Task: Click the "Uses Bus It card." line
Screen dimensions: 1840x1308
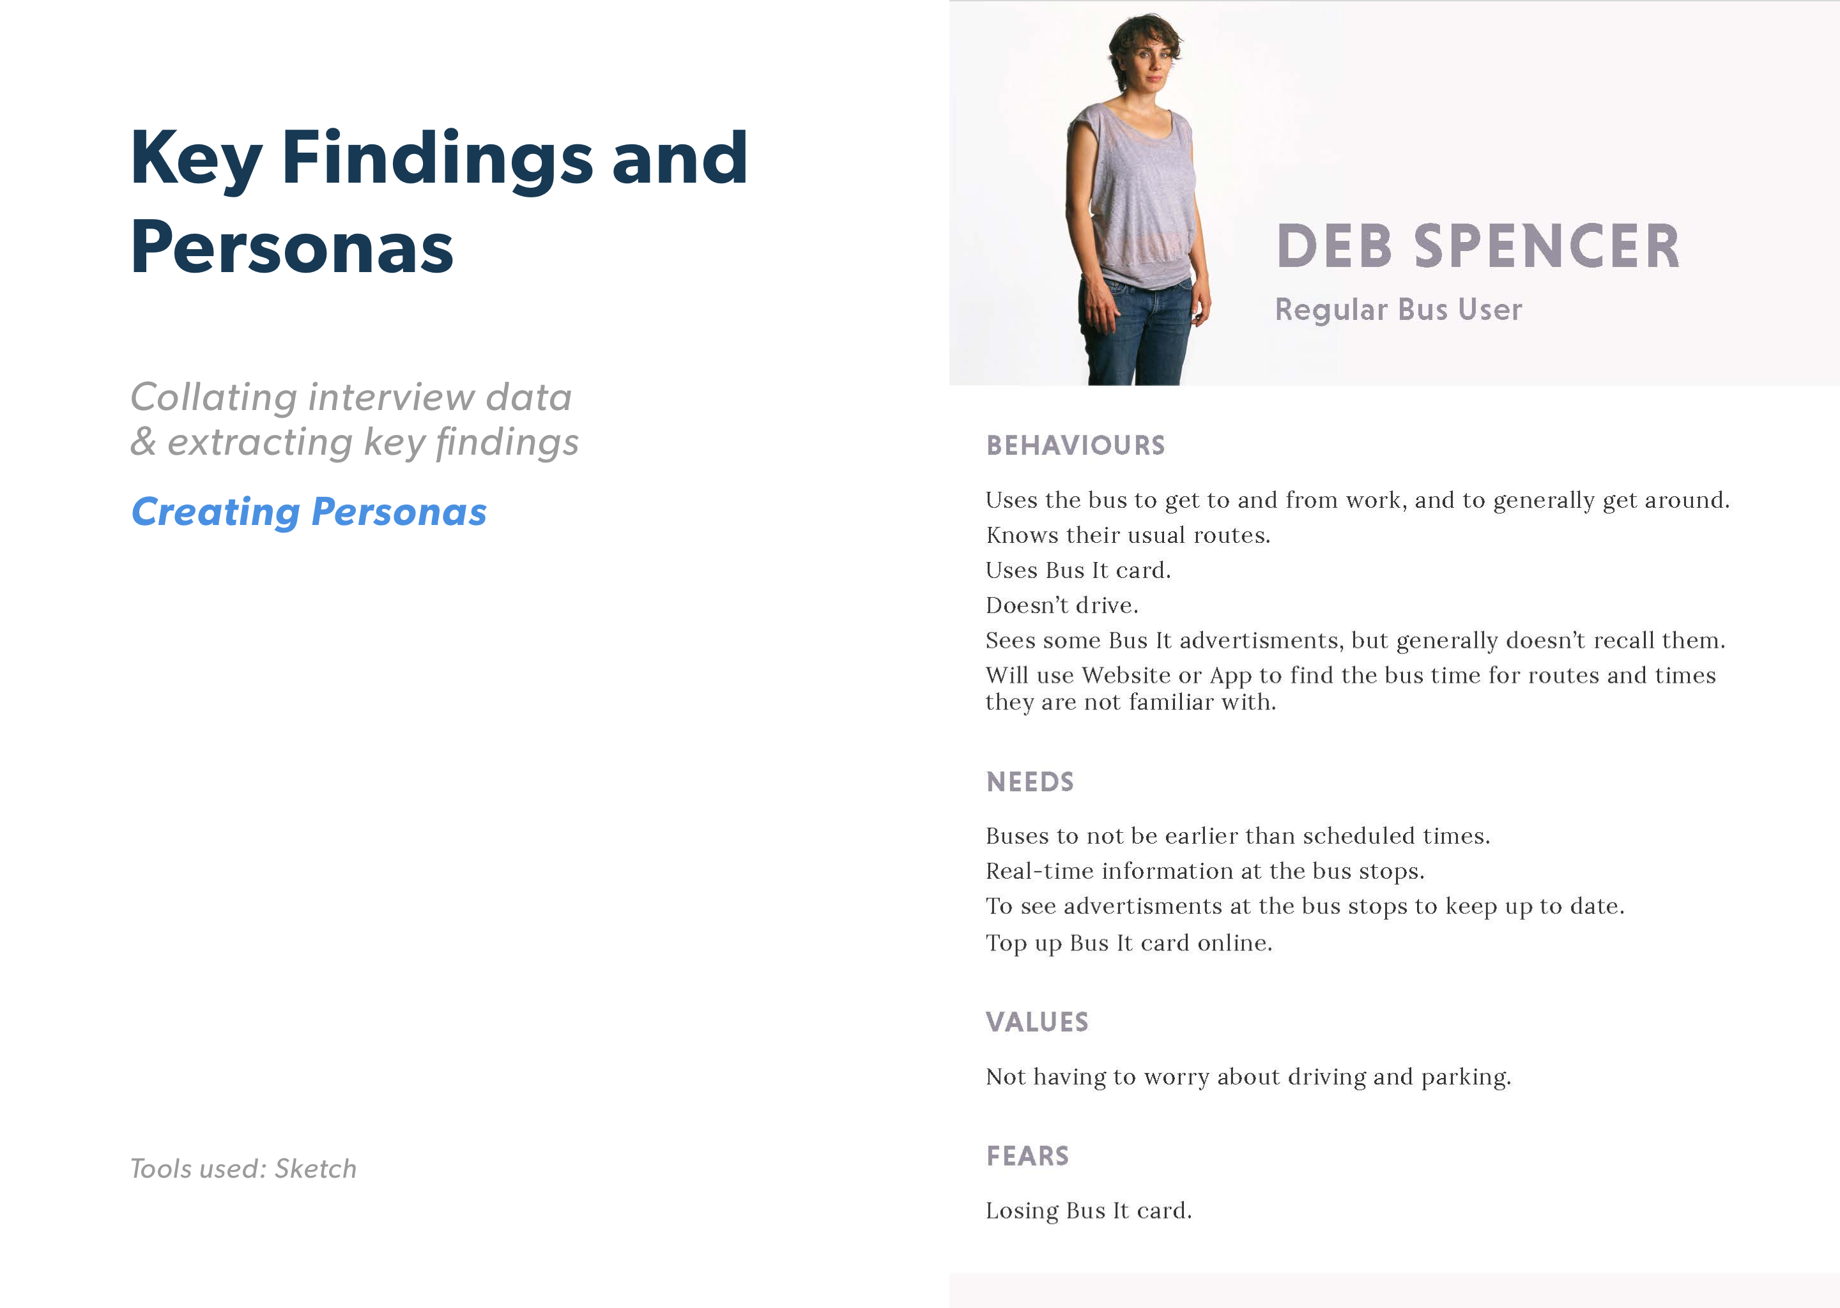Action: point(1078,570)
